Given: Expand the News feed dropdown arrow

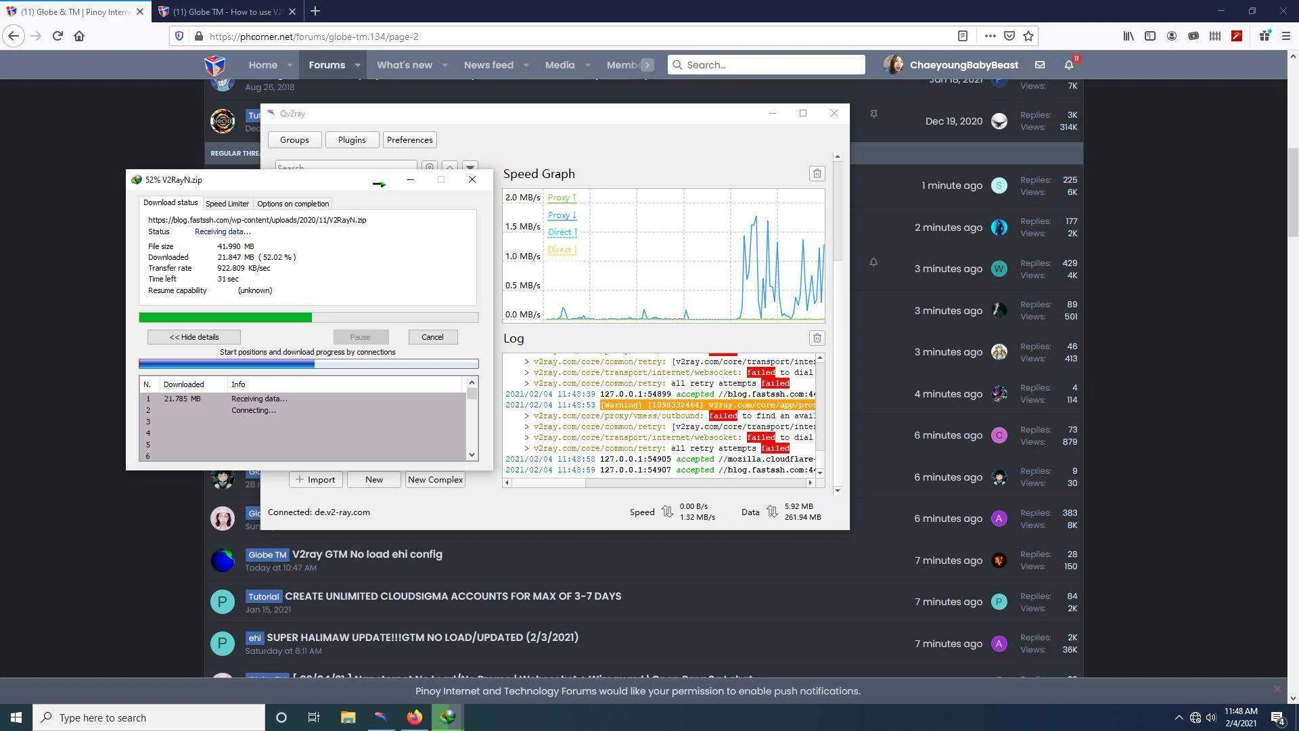Looking at the screenshot, I should tap(526, 65).
